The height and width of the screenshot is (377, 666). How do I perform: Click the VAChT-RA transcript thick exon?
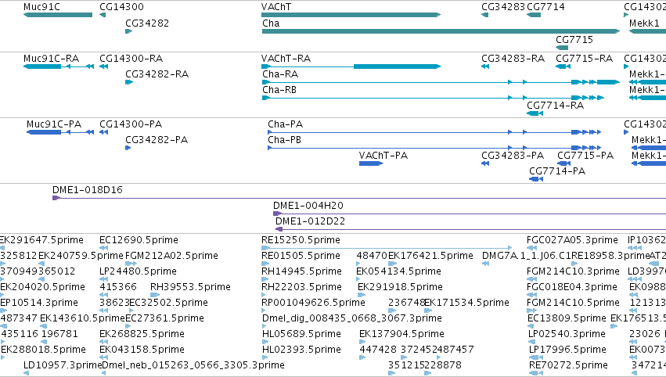click(x=397, y=66)
